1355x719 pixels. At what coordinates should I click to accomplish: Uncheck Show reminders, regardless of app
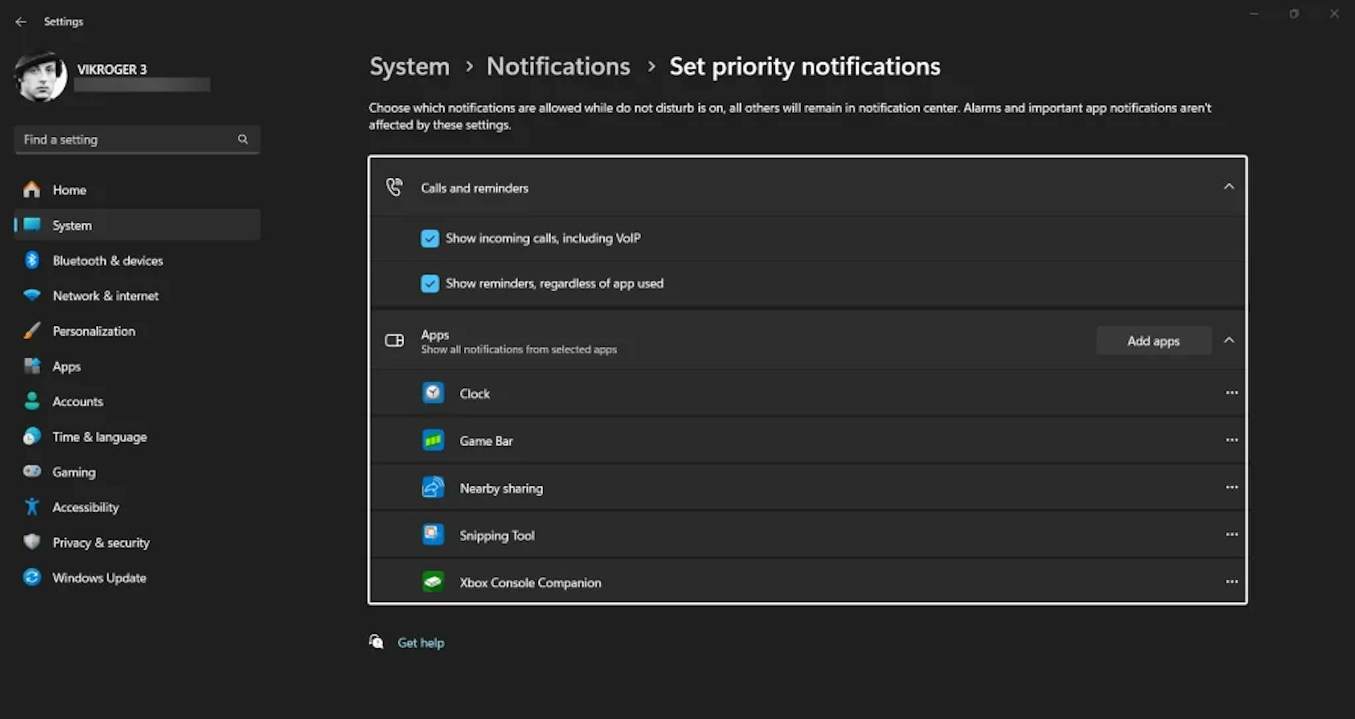(x=430, y=284)
